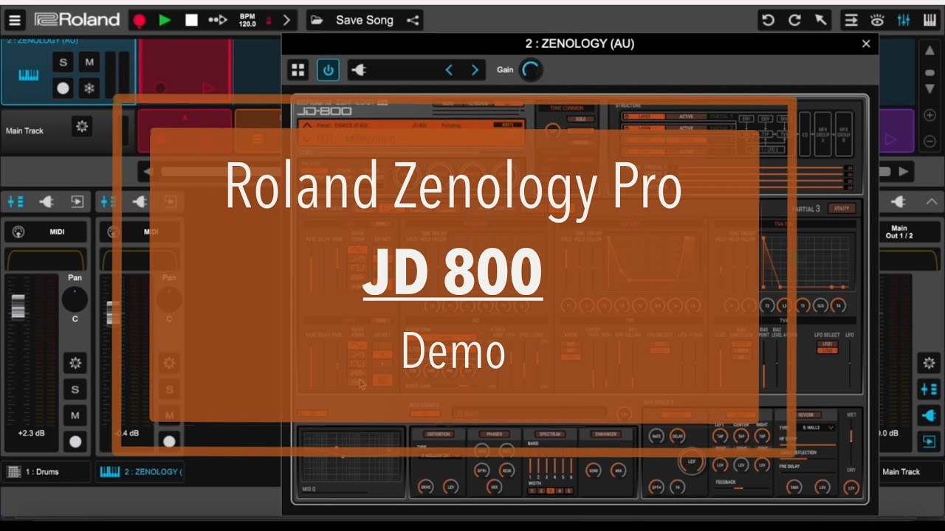The image size is (945, 531).
Task: Click the Drums strip volume fader
Action: click(18, 306)
